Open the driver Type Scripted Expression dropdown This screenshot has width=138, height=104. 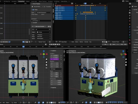tap(44, 12)
